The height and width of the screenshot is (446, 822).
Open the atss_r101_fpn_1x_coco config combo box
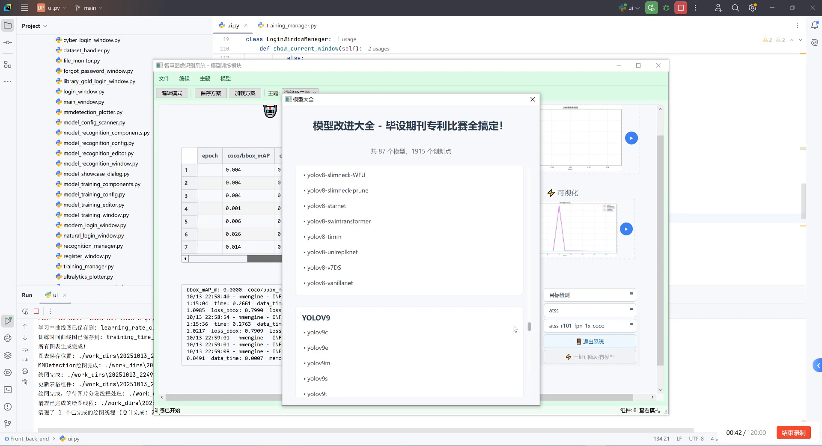point(590,326)
